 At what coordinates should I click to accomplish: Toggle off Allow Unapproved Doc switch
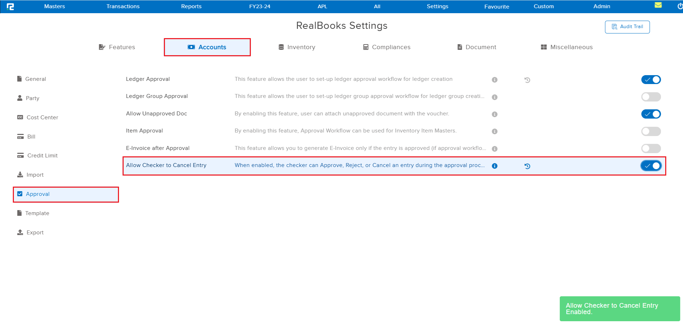pos(651,114)
